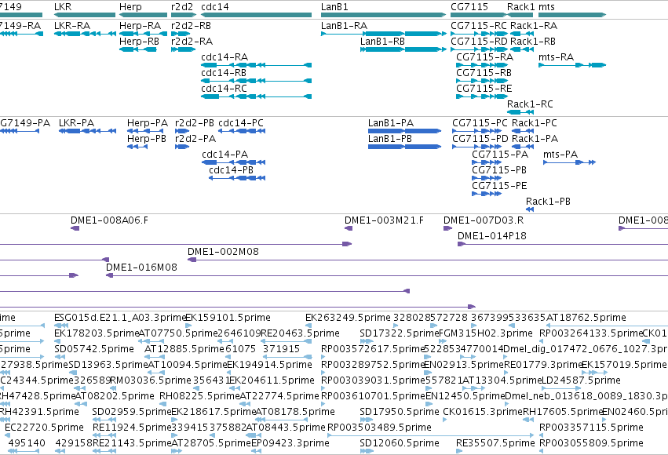
Task: Click the r2d2-RB transcript
Action: pyautogui.click(x=181, y=34)
